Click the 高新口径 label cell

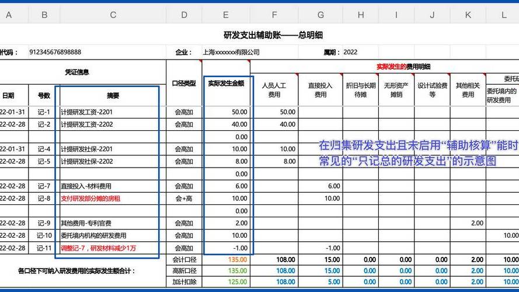point(184,271)
